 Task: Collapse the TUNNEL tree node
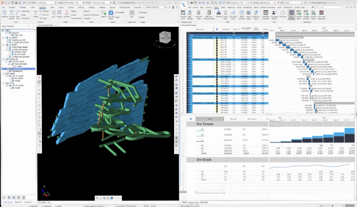pos(3,73)
